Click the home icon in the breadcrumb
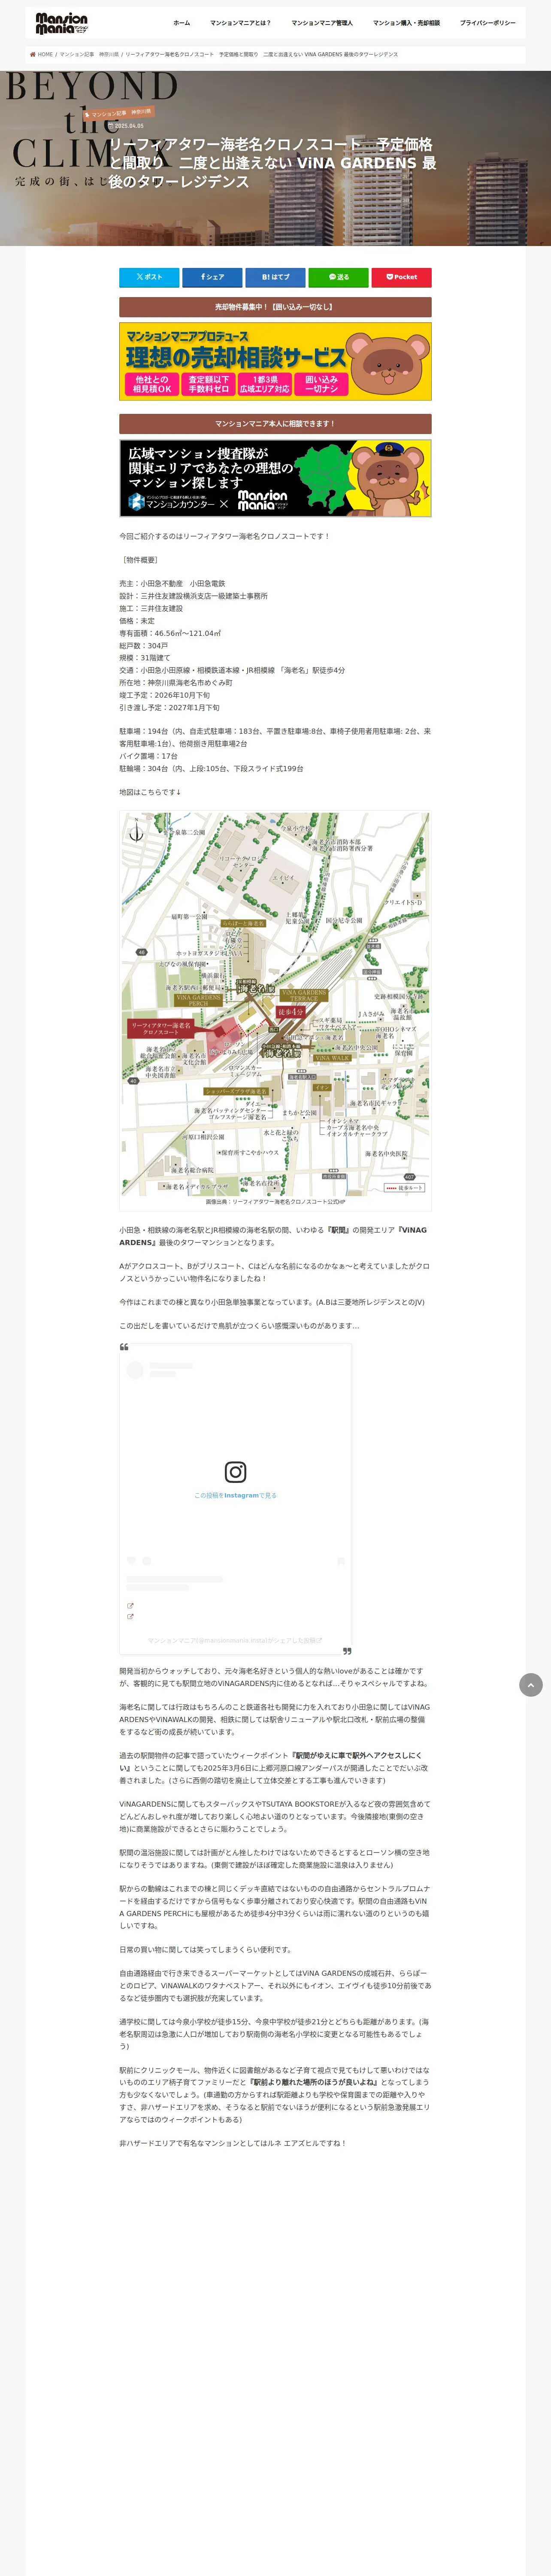This screenshot has width=551, height=2576. pyautogui.click(x=33, y=54)
